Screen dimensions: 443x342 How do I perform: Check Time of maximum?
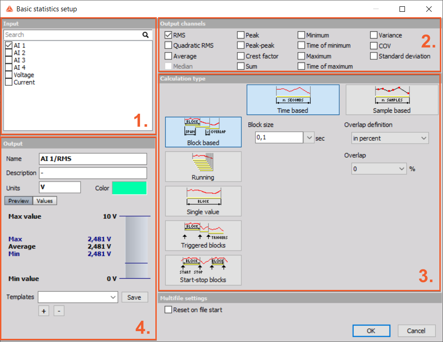[x=301, y=66]
